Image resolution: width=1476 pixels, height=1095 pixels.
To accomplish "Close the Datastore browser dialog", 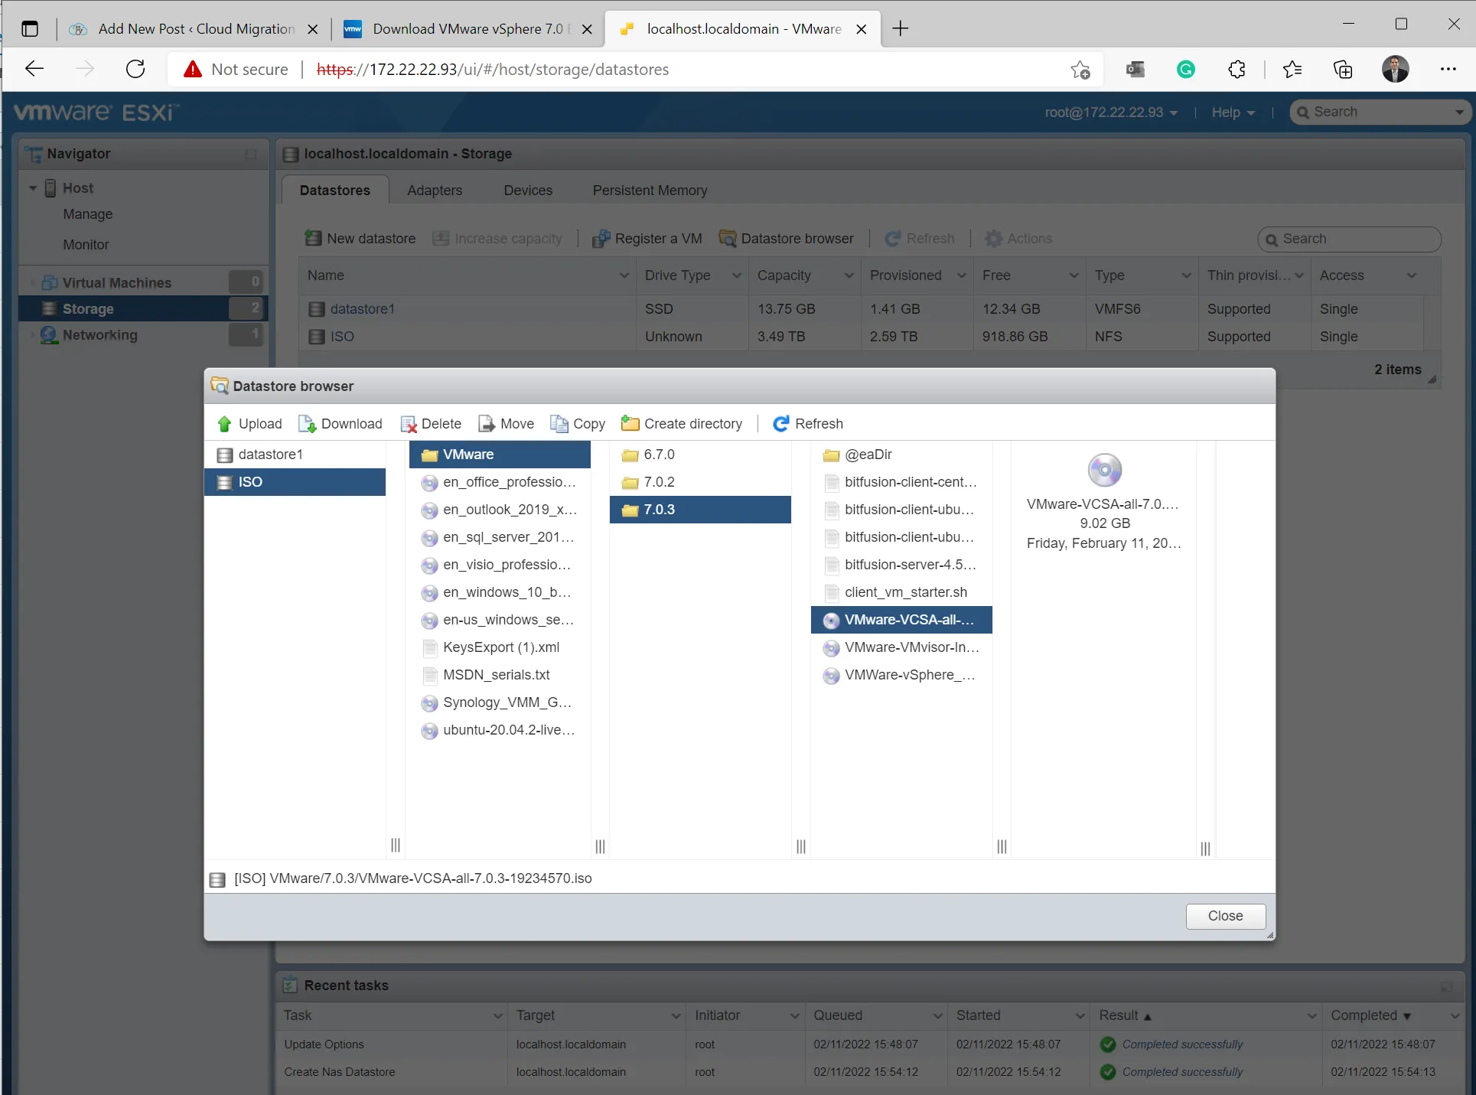I will (x=1225, y=916).
